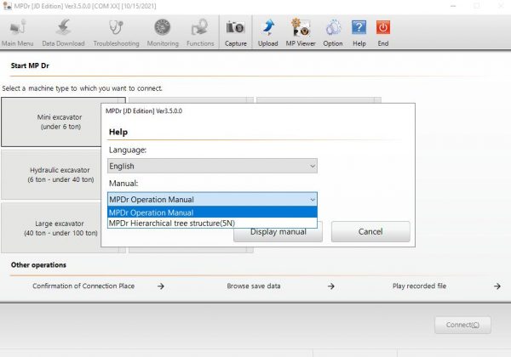The width and height of the screenshot is (511, 357).
Task: Cancel the Help dialog
Action: (370, 231)
